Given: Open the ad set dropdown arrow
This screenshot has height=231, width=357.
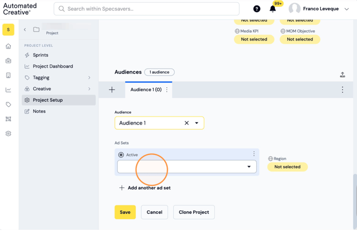Looking at the screenshot, I should click(x=249, y=167).
